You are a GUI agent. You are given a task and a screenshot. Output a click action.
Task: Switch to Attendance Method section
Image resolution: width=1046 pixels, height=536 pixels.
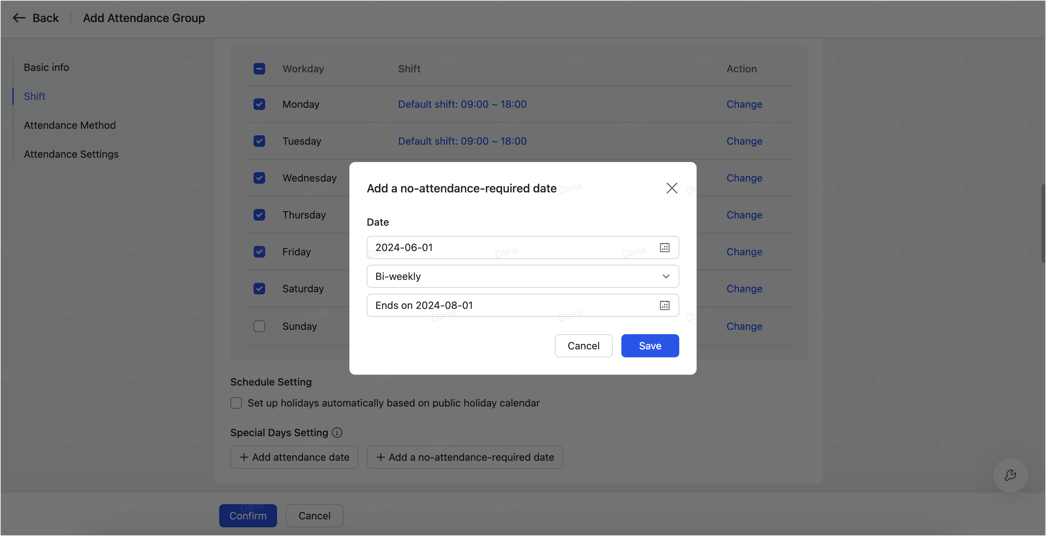tap(70, 125)
